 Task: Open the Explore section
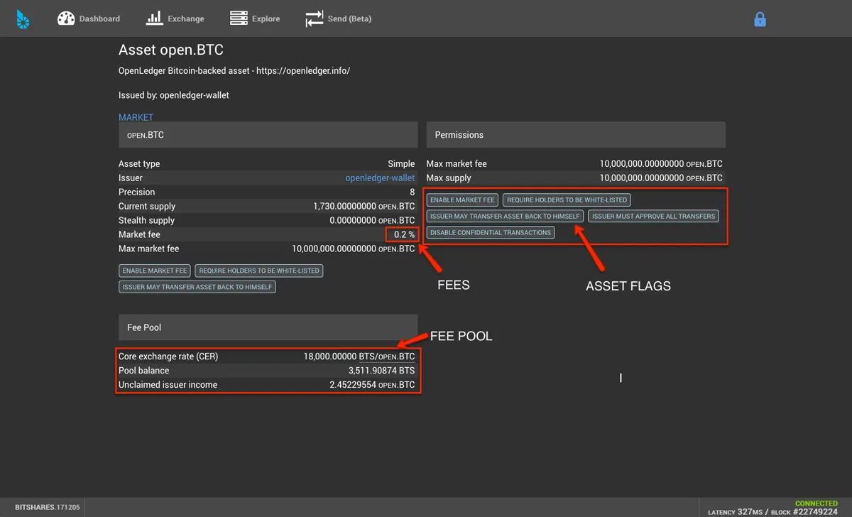click(266, 18)
